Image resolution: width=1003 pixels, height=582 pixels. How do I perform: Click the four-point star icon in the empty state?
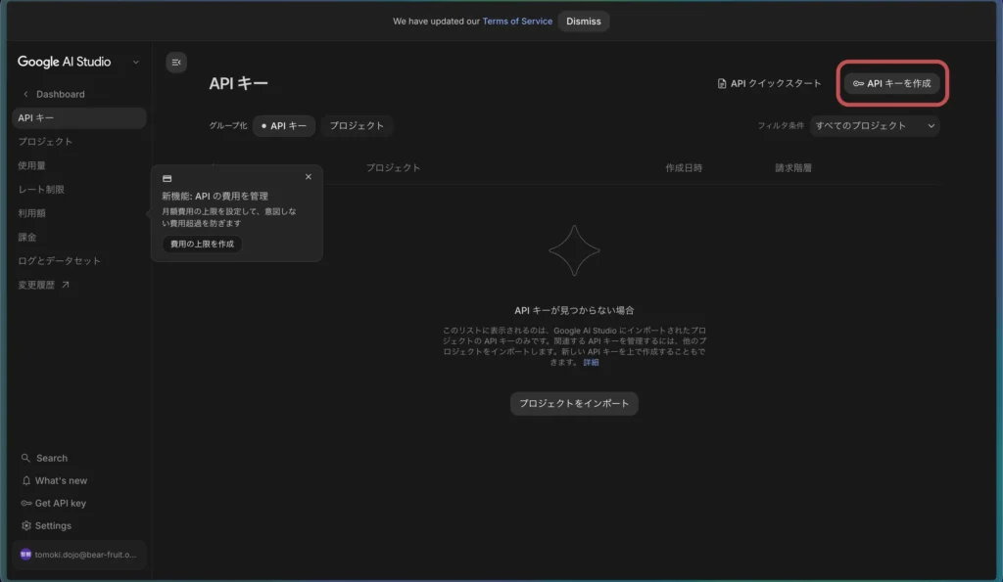574,250
